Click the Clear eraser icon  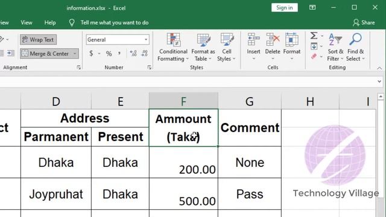(x=314, y=56)
